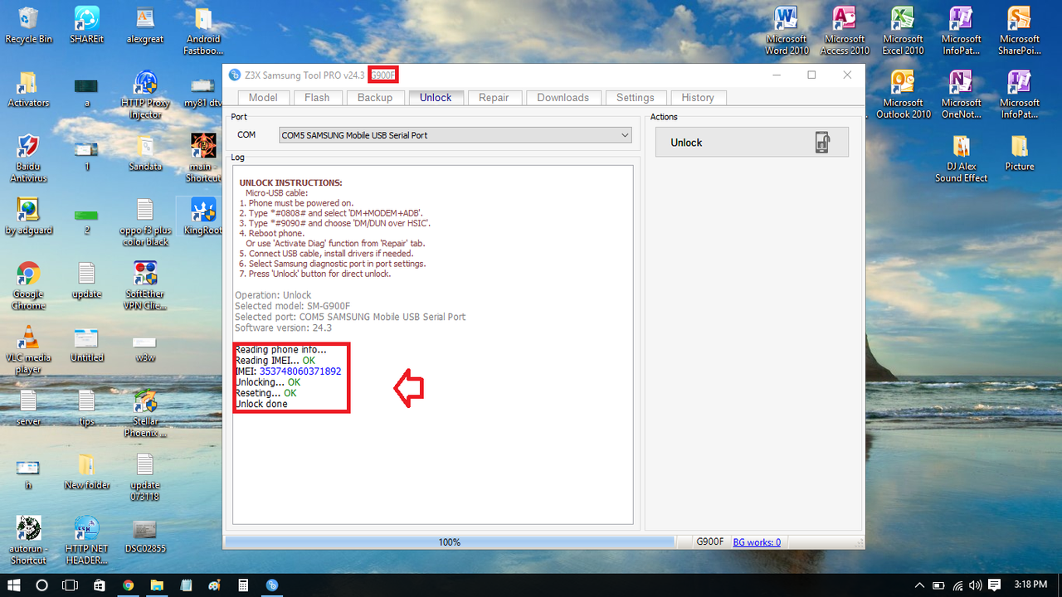The image size is (1062, 597).
Task: Click the 100% progress bar
Action: tap(450, 542)
